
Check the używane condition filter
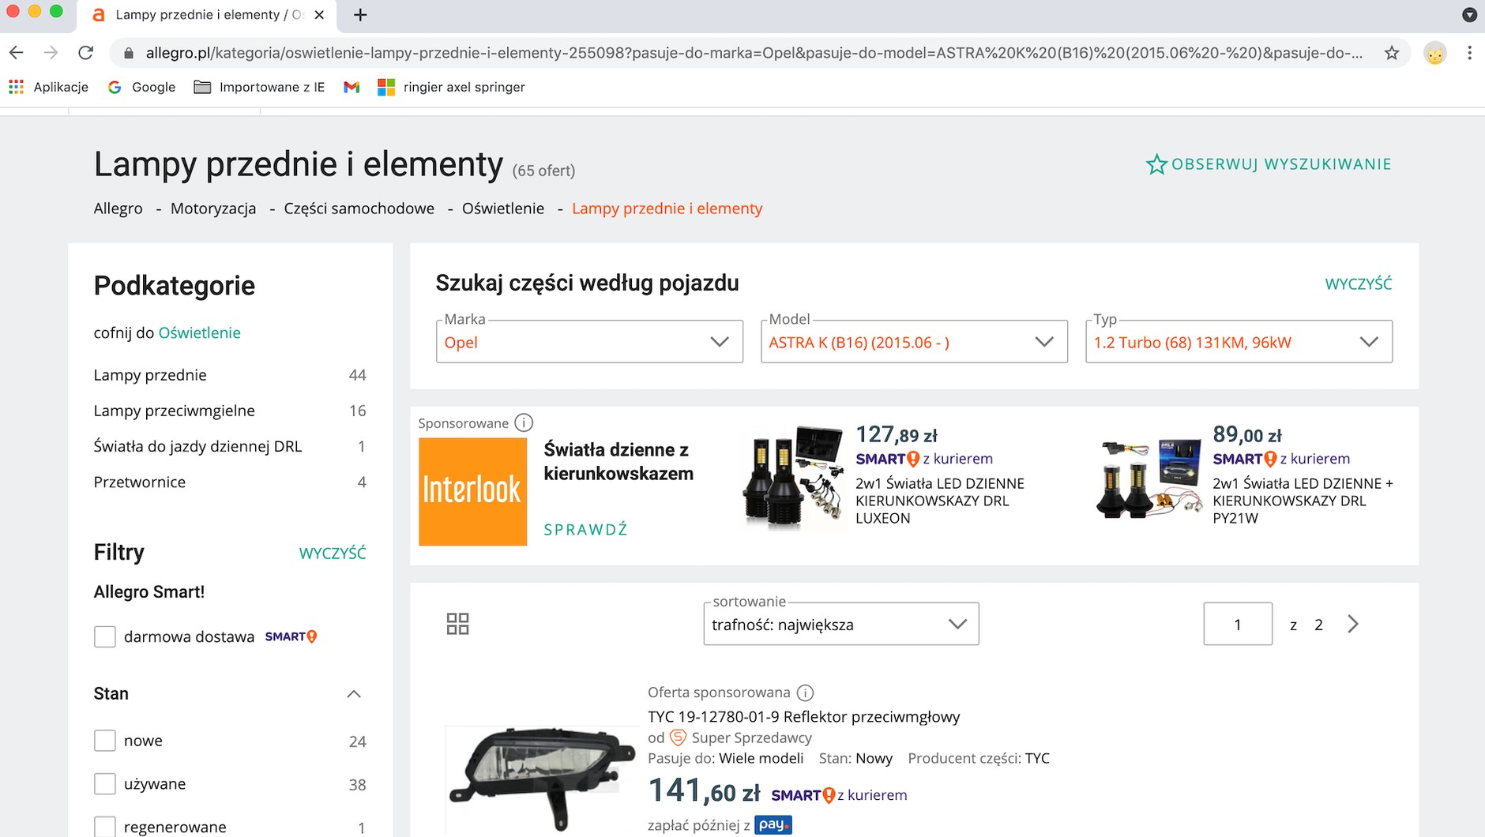point(104,783)
